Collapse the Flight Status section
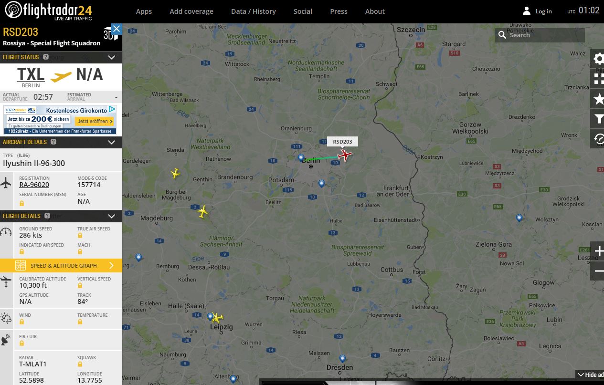This screenshot has width=604, height=385. point(111,57)
